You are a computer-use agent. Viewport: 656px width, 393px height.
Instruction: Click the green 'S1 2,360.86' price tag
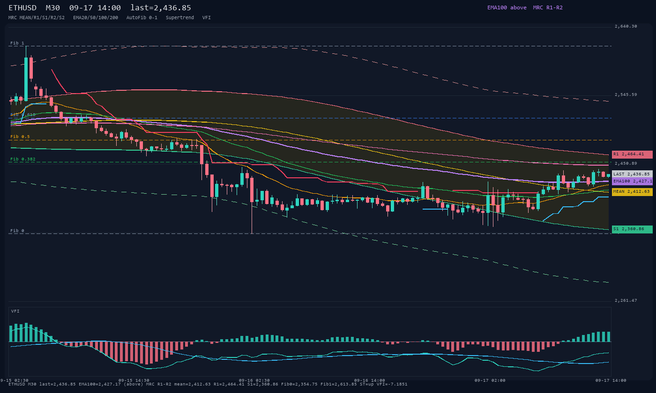[x=632, y=229]
